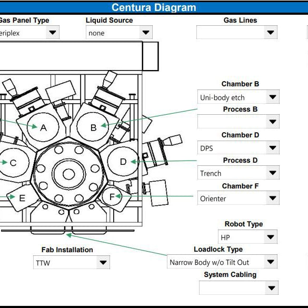Expand the System Cabling dropdown arrow
Screen dimensions: 308x308
(272, 288)
